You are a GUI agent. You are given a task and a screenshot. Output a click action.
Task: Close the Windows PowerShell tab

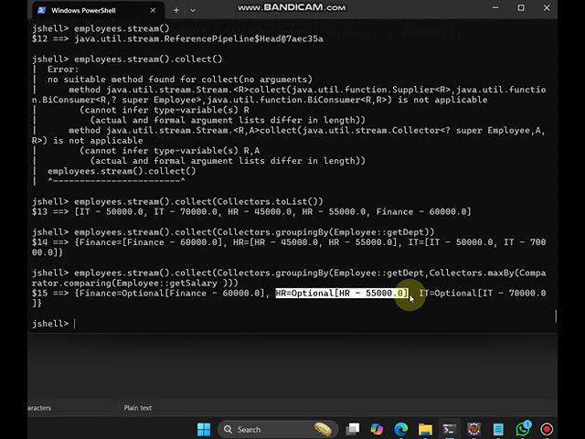(153, 10)
